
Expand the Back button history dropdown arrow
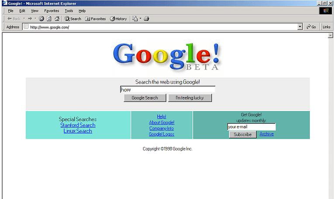coord(24,19)
